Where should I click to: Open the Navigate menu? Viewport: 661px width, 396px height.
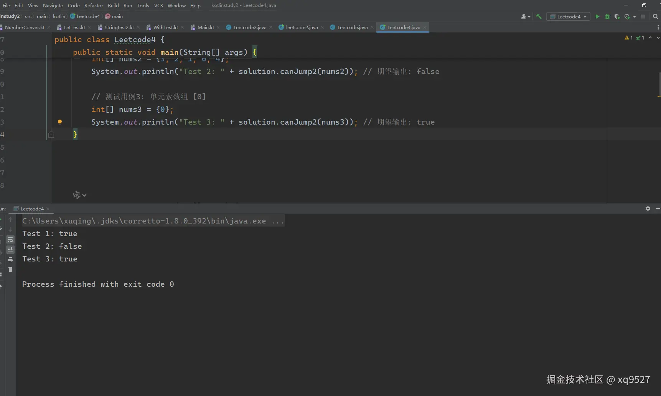click(x=53, y=5)
